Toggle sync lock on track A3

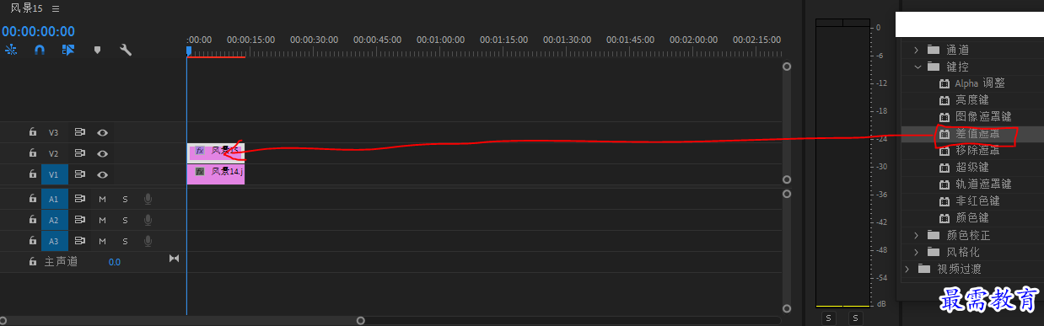[80, 241]
